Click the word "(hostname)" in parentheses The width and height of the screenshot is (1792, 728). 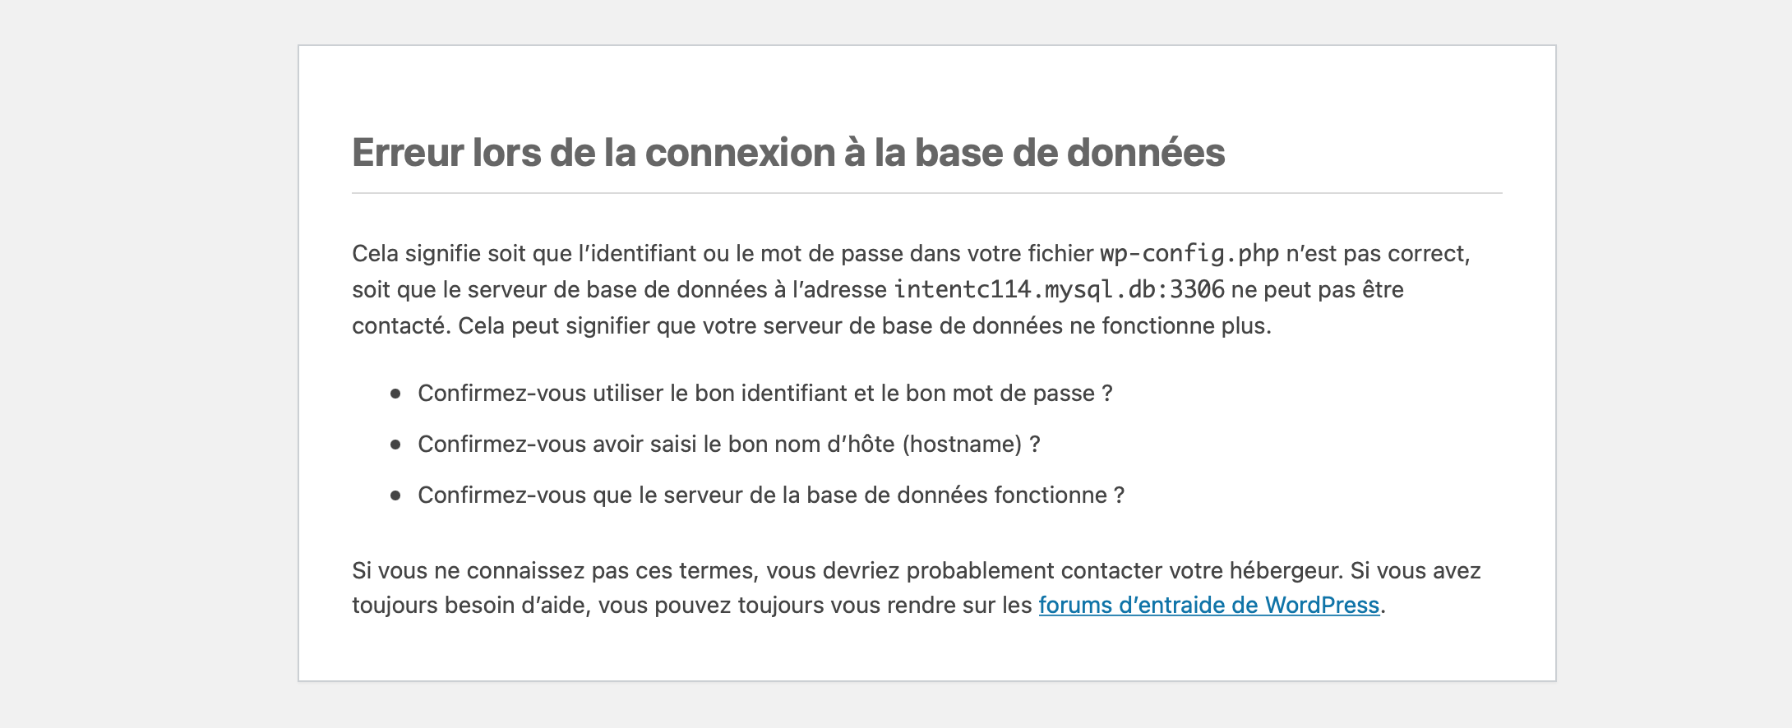pyautogui.click(x=962, y=445)
